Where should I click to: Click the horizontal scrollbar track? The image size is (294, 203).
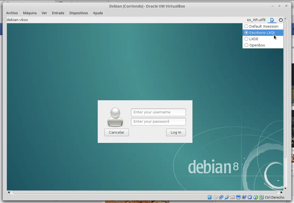pos(145,192)
